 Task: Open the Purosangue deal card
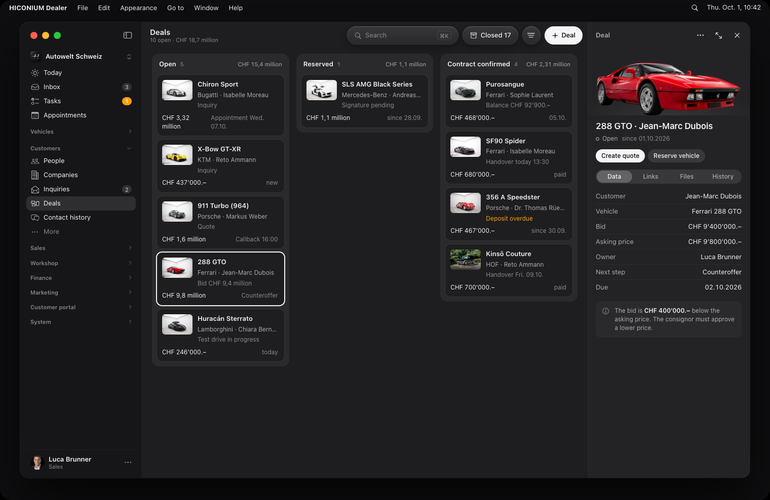(x=509, y=101)
